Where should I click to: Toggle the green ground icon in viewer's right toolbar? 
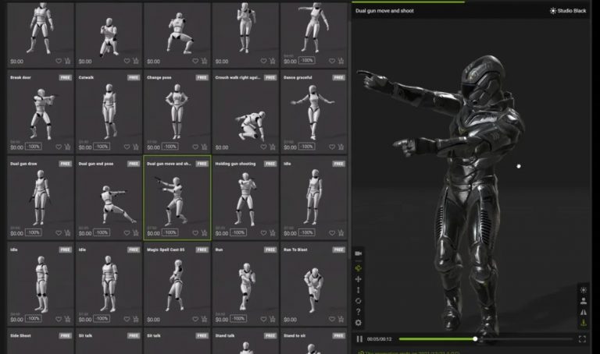click(x=584, y=323)
